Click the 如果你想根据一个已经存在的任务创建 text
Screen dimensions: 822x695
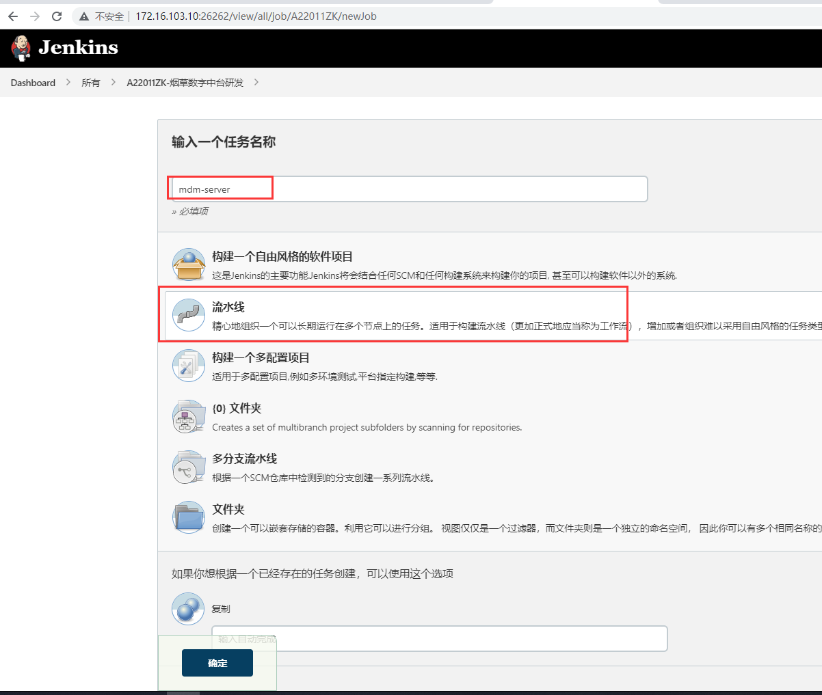tap(313, 574)
